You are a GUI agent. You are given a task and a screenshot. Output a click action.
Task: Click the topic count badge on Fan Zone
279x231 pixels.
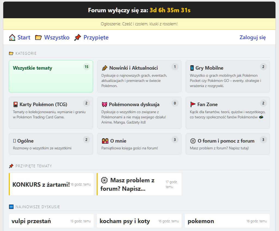263,103
